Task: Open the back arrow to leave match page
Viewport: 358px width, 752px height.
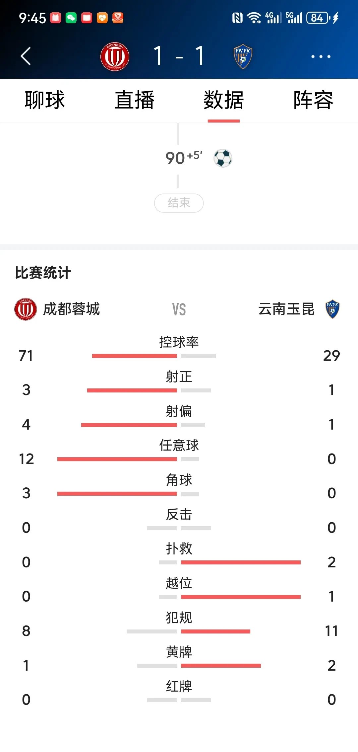Action: click(x=27, y=56)
